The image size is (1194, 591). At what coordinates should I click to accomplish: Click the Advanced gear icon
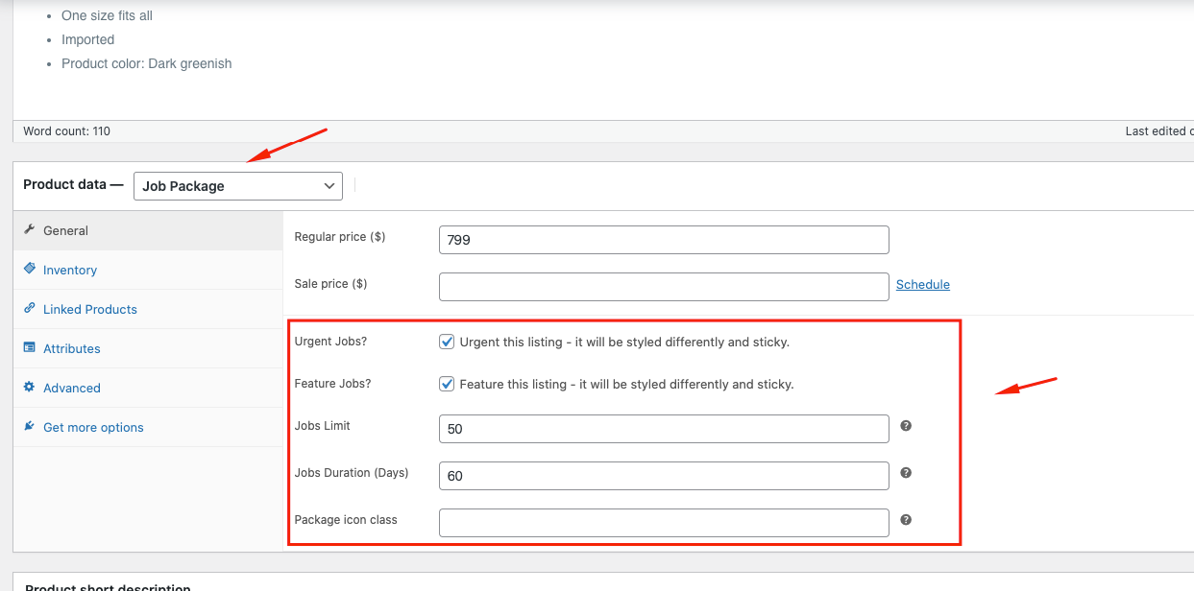pyautogui.click(x=29, y=388)
